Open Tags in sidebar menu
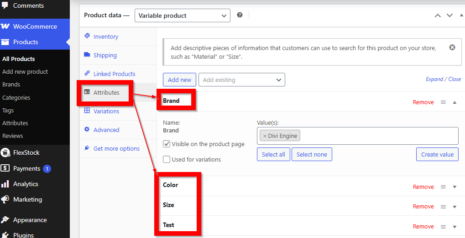 pyautogui.click(x=8, y=110)
